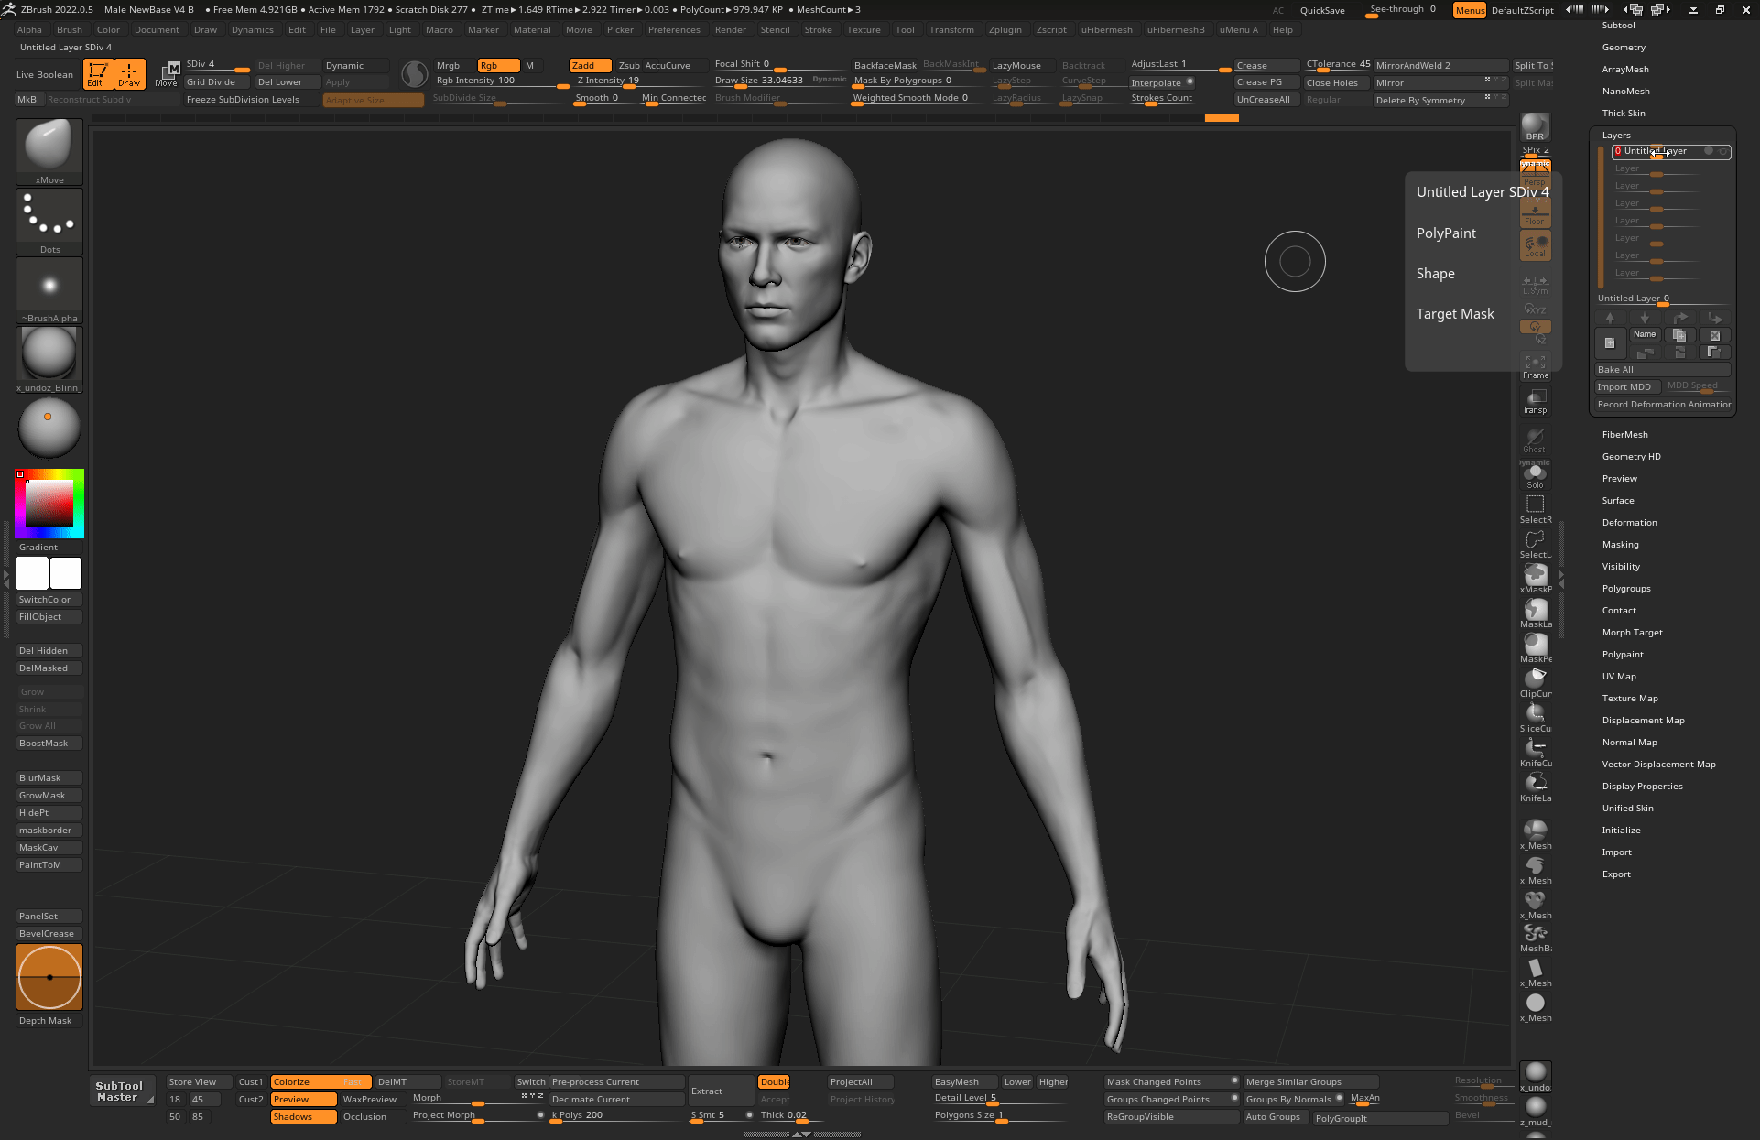Image resolution: width=1760 pixels, height=1140 pixels.
Task: Open the Preferences menu
Action: point(673,30)
